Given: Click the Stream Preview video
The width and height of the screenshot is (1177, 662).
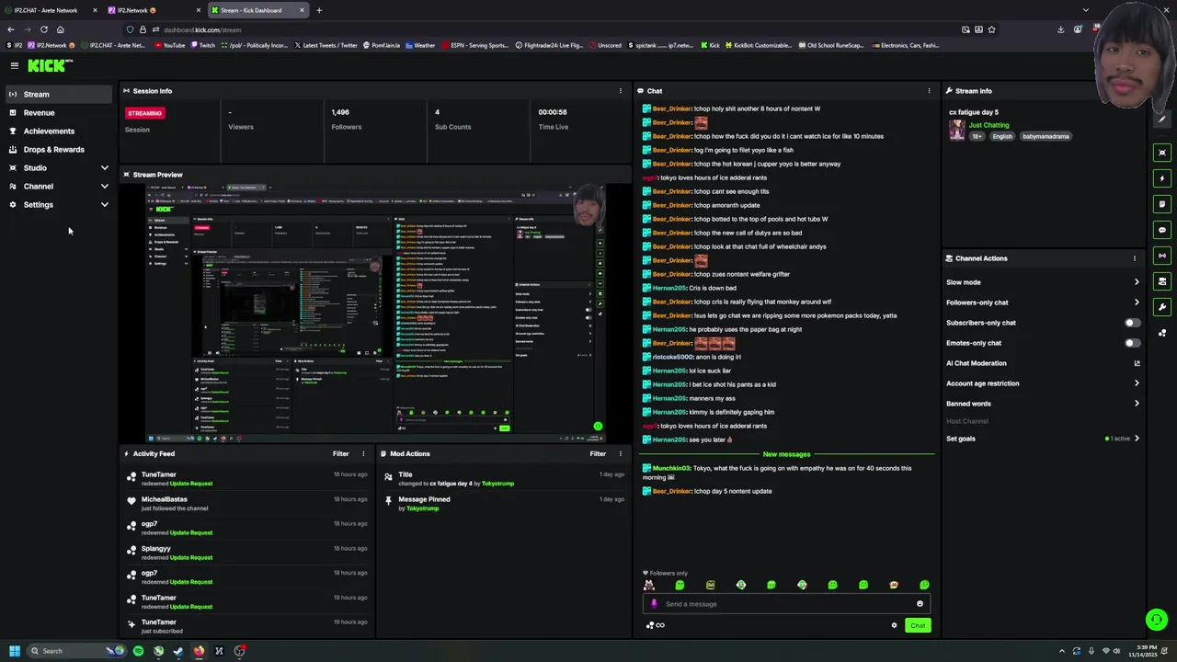Looking at the screenshot, I should (x=377, y=313).
